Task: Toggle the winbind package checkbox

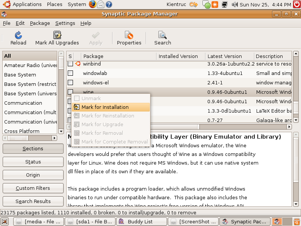Action: pos(70,64)
